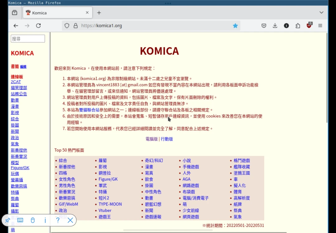Screen dimensions: 336x233
Task: Open the 行動版 mobile version link
Action: (x=167, y=139)
